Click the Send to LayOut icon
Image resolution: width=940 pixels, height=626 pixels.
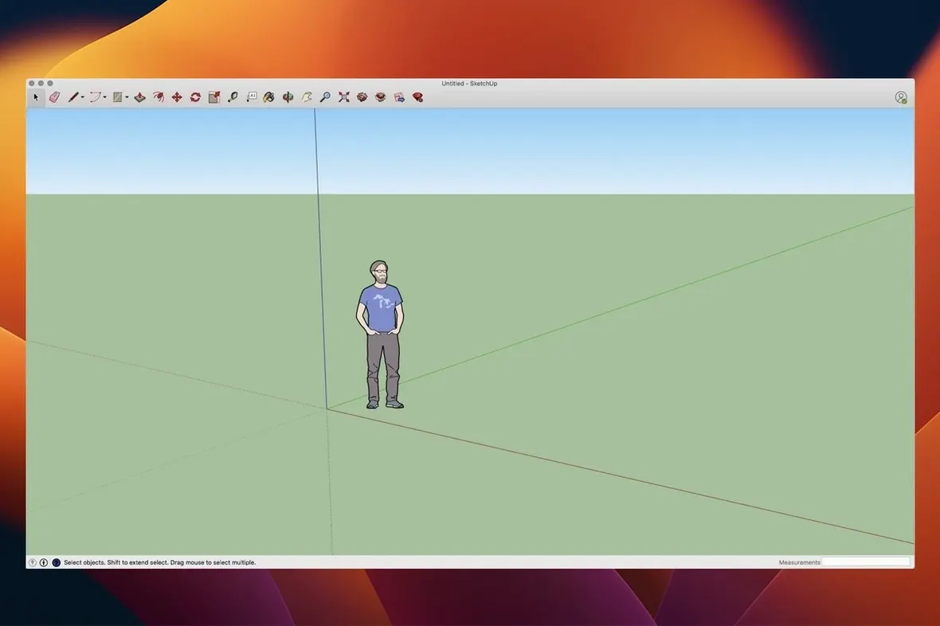click(399, 97)
